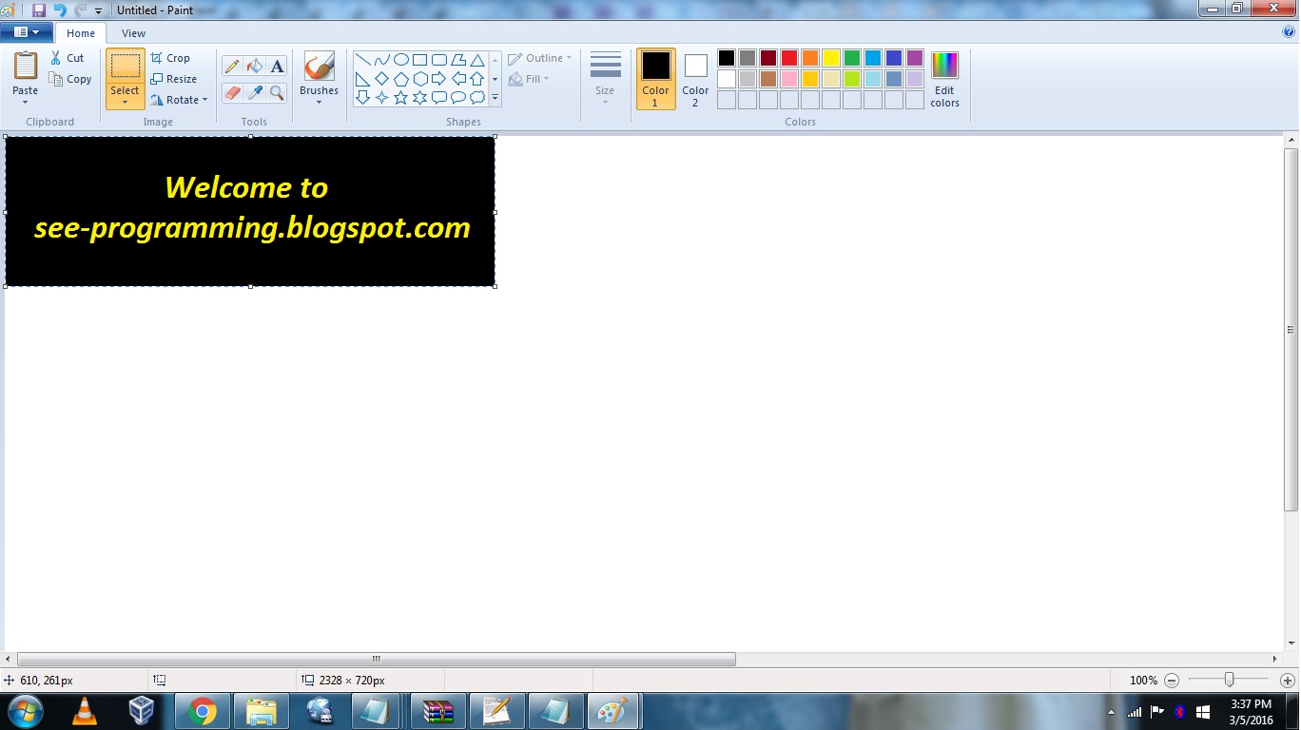This screenshot has width=1301, height=730.
Task: Select the Pencil tool
Action: (x=233, y=66)
